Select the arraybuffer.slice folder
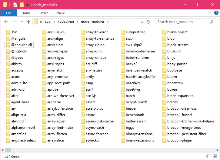The image size is (220, 160). click(x=58, y=108)
